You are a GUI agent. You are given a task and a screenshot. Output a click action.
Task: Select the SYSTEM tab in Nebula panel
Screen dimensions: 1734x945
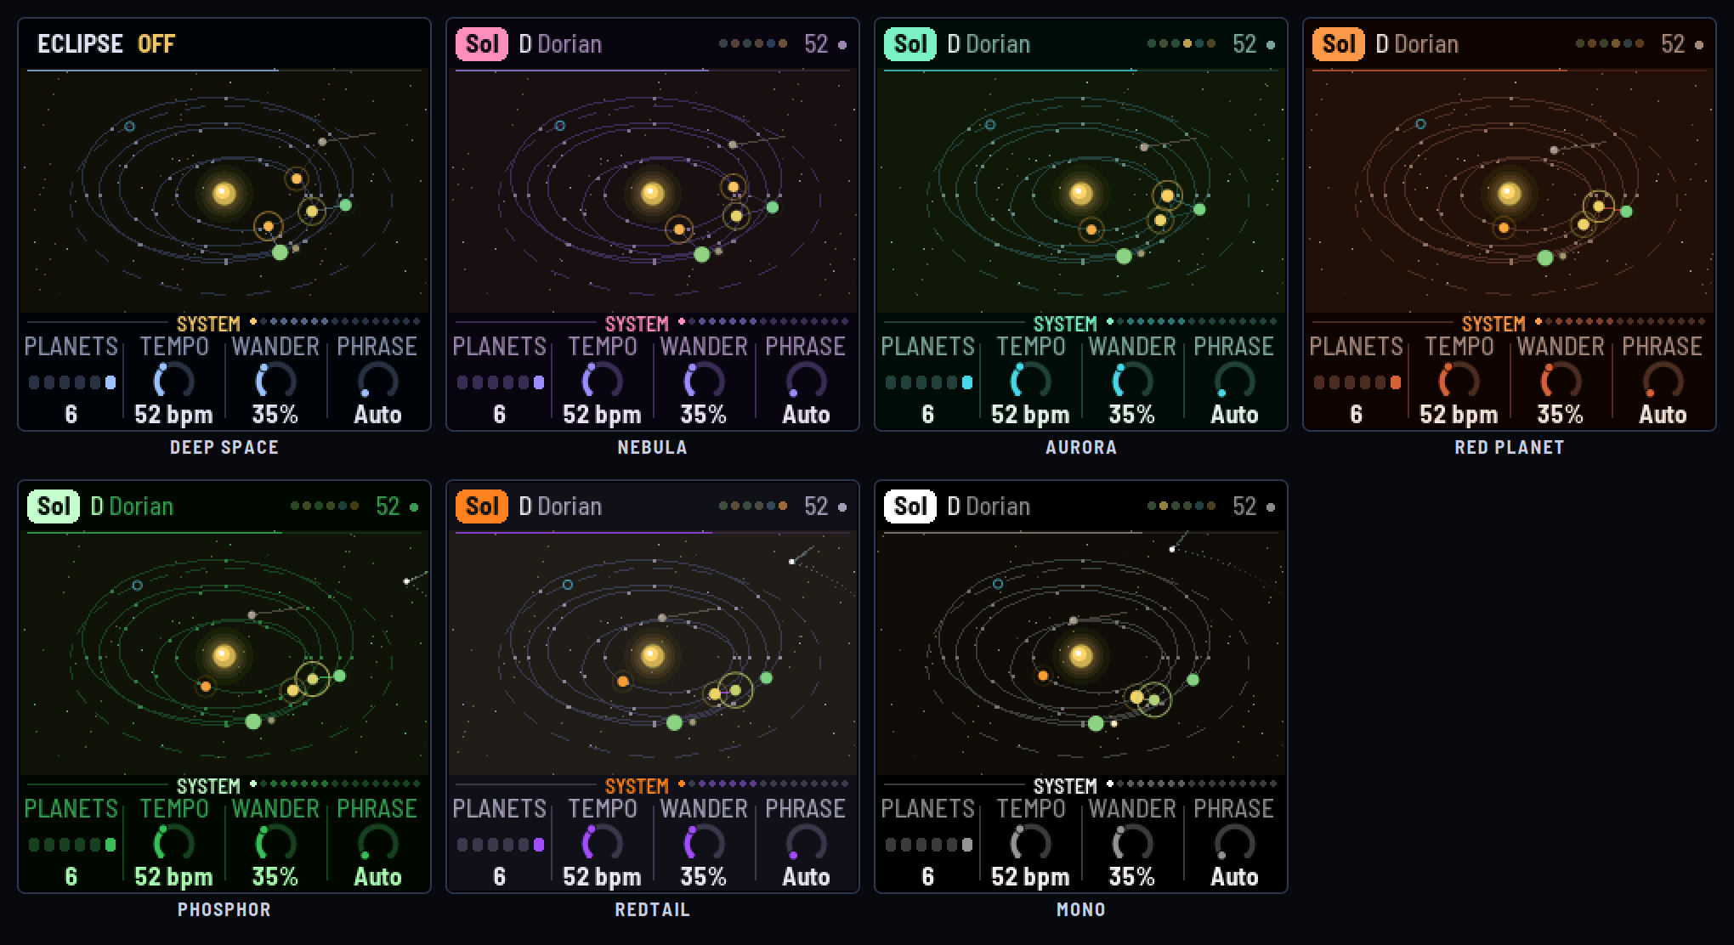(x=637, y=324)
